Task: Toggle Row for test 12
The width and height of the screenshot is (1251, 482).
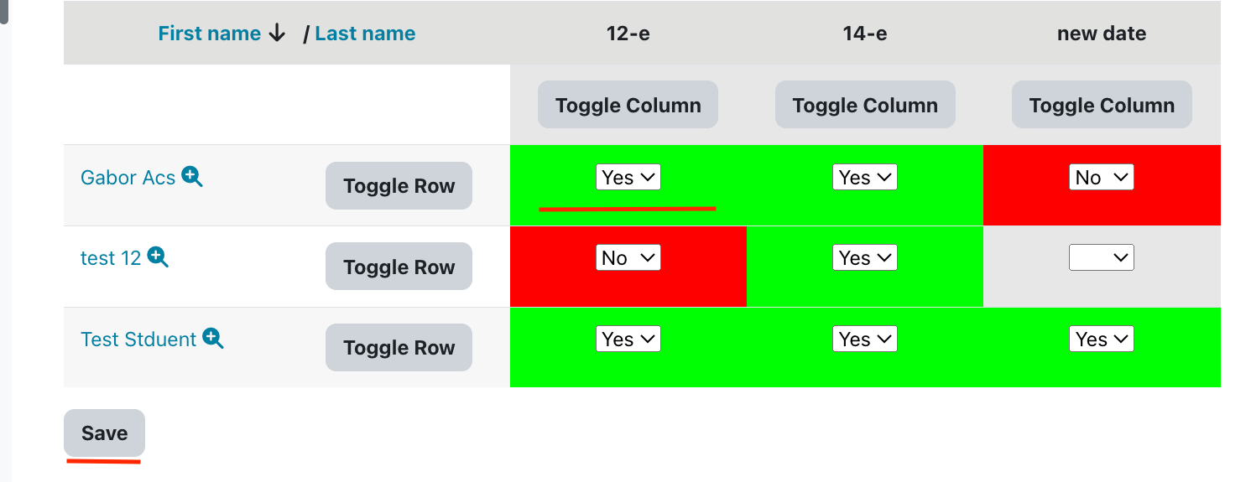Action: click(x=399, y=267)
